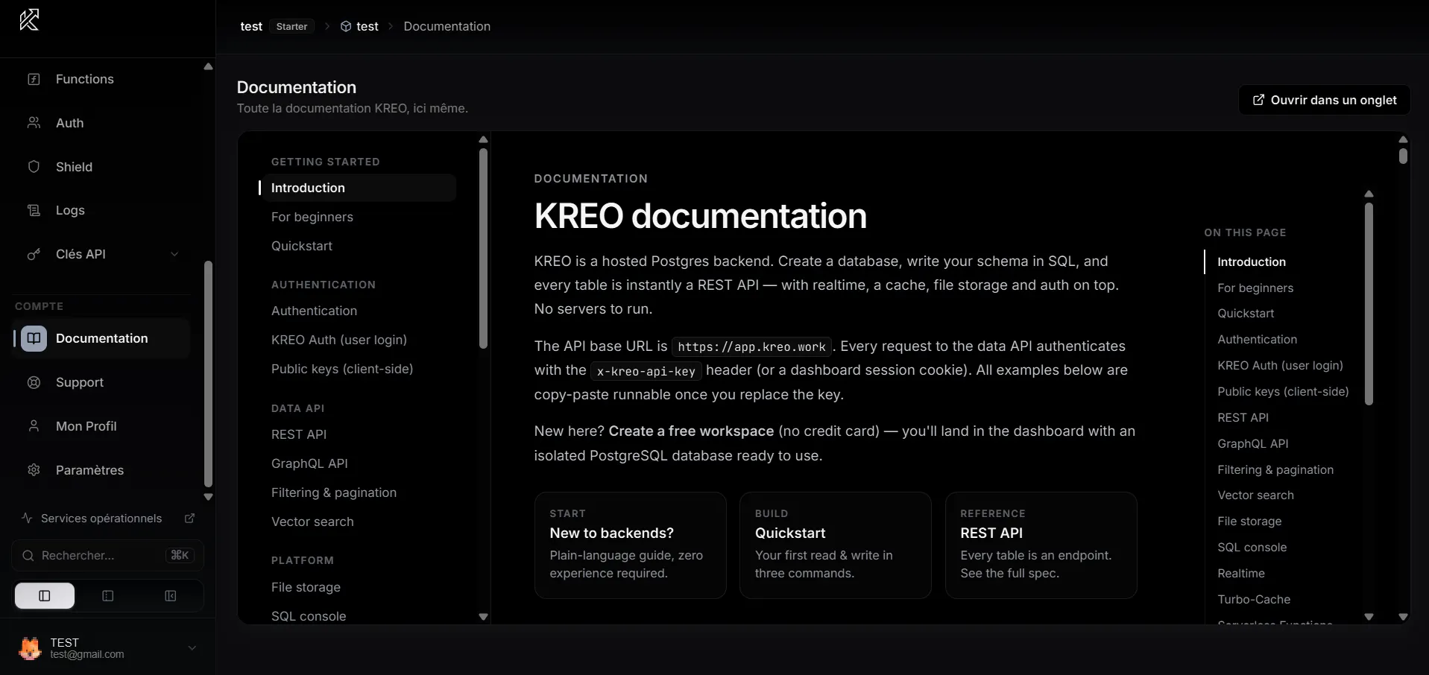Open the TEST account dropdown chevron
The height and width of the screenshot is (675, 1429).
click(192, 648)
